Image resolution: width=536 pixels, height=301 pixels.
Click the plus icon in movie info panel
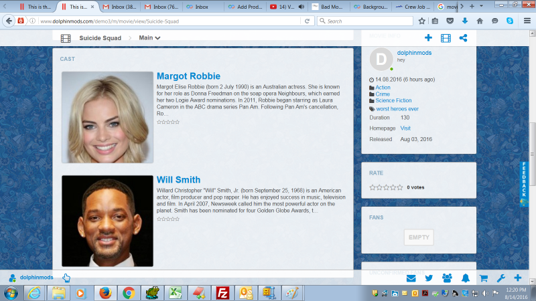(428, 38)
